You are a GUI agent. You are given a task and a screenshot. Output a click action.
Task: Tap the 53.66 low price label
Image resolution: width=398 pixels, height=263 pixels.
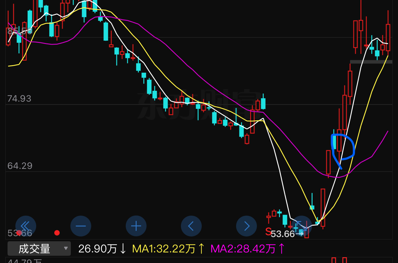pos(283,234)
